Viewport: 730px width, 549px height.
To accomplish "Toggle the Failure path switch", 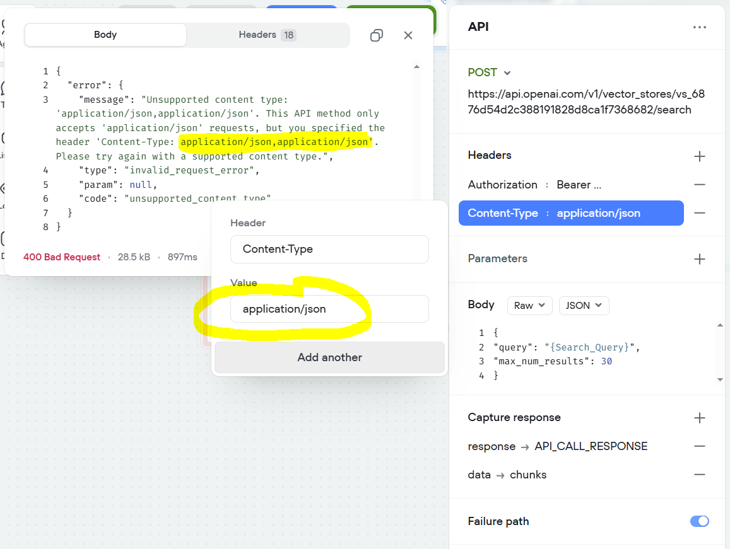I will point(699,521).
